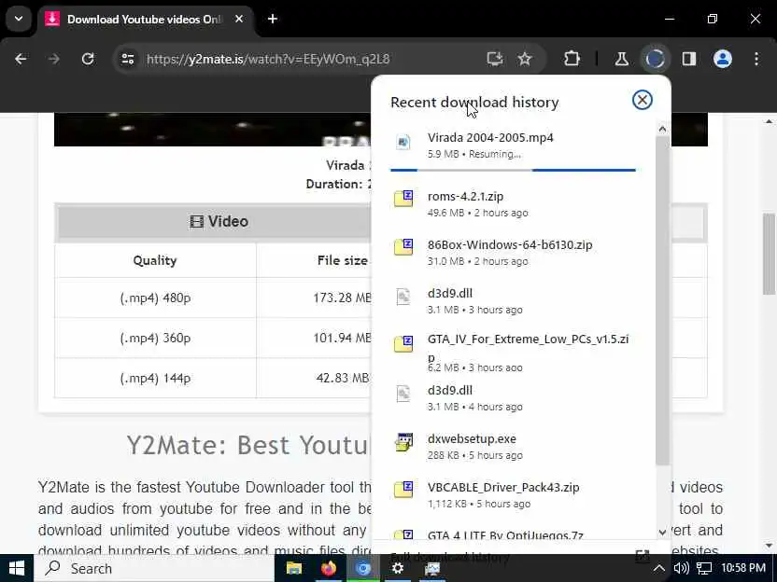Screen dimensions: 777x582
Task: Close the Recent download history popup
Action: tap(642, 100)
